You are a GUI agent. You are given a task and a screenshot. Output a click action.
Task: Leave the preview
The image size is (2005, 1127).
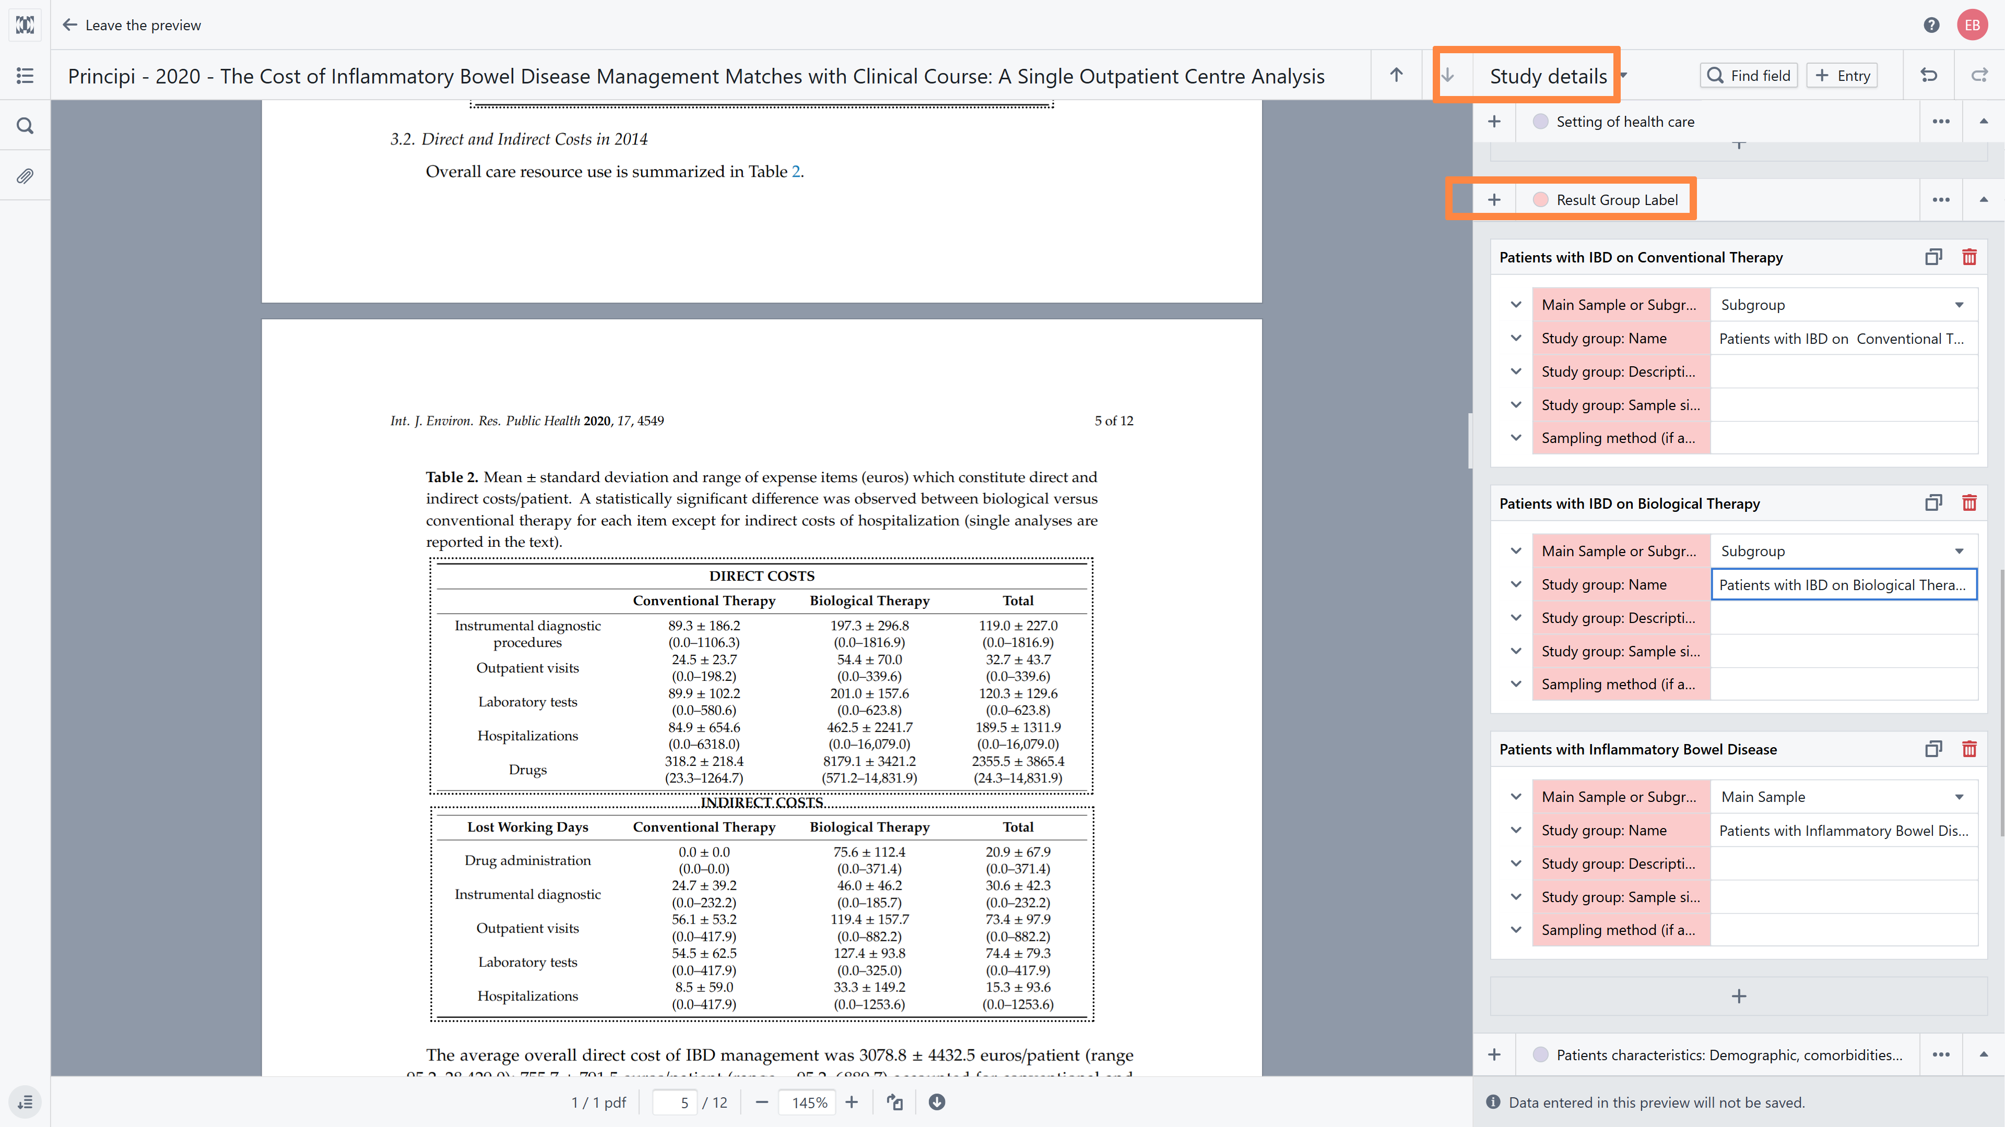click(132, 25)
